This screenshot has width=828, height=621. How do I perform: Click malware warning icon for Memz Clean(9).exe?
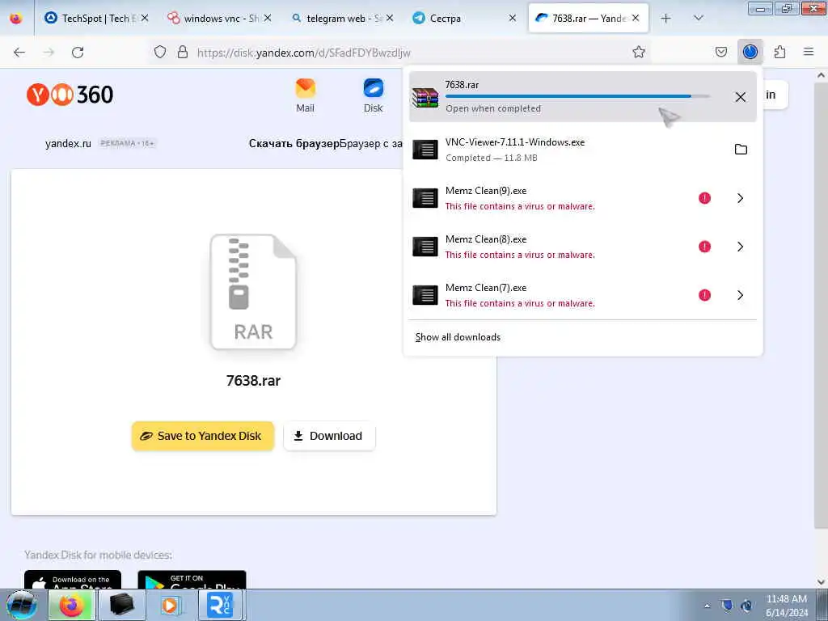[704, 198]
